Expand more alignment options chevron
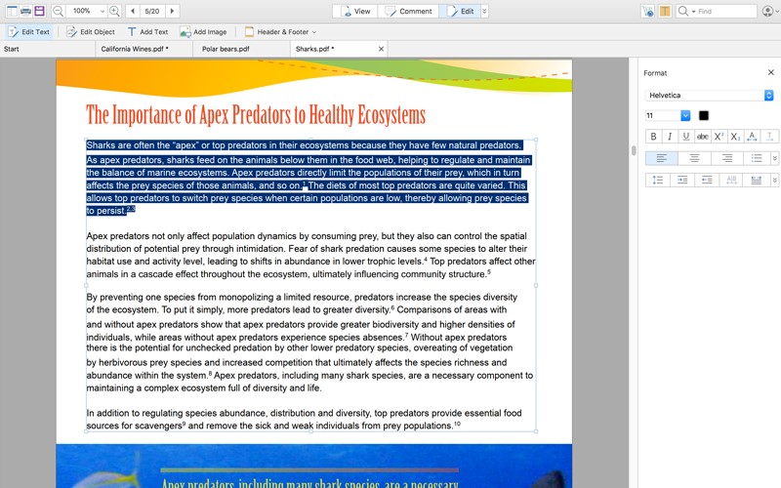The width and height of the screenshot is (781, 488). [x=774, y=158]
